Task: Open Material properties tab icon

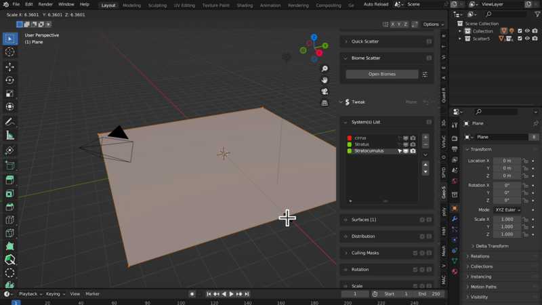Action: coord(455,272)
